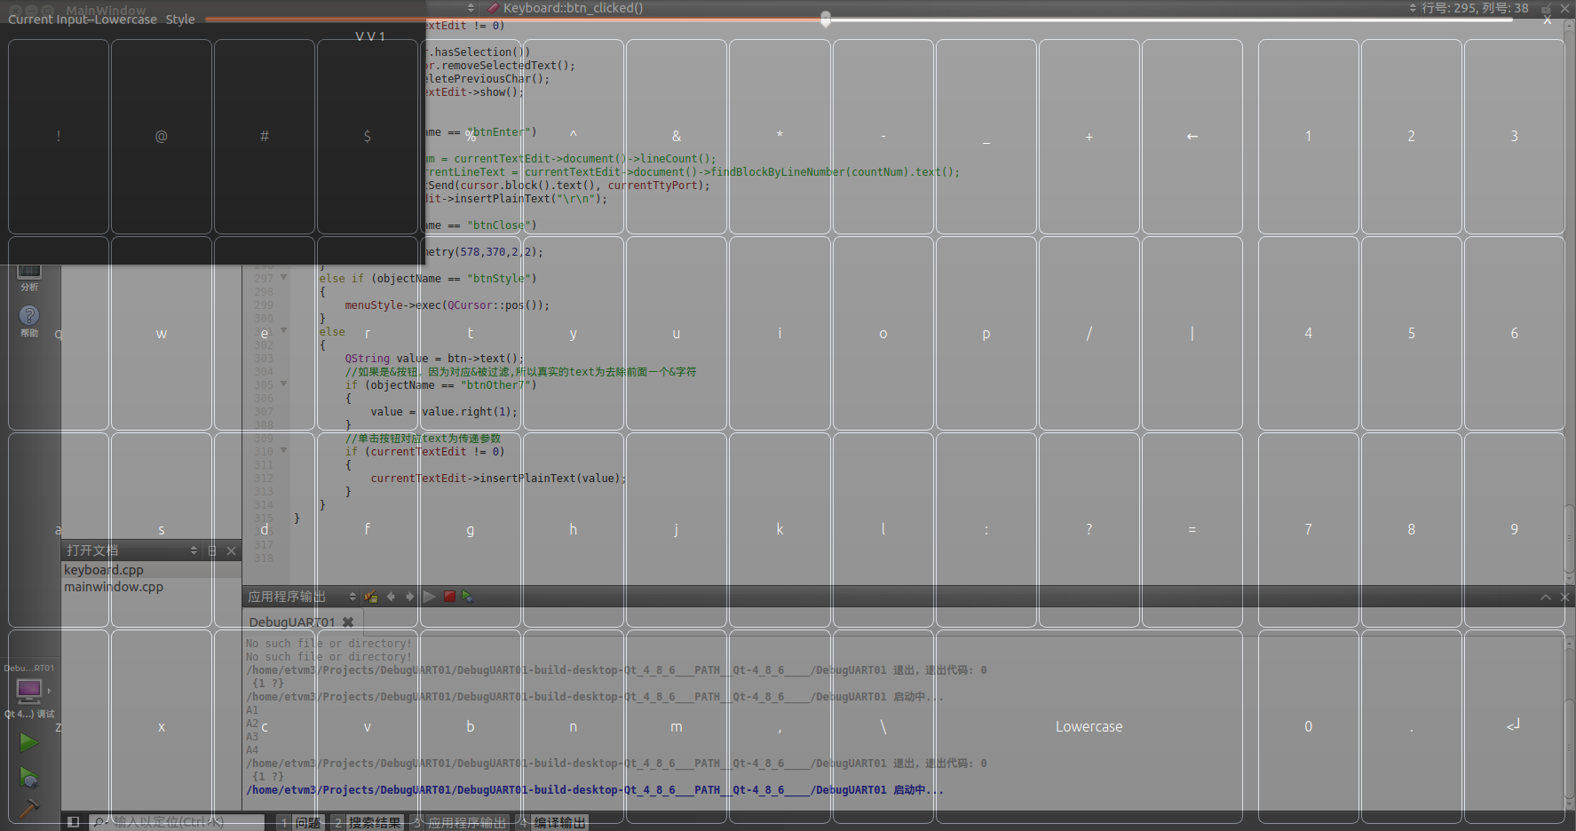Open the Help mode question mark icon
The image size is (1576, 831).
pyautogui.click(x=29, y=316)
